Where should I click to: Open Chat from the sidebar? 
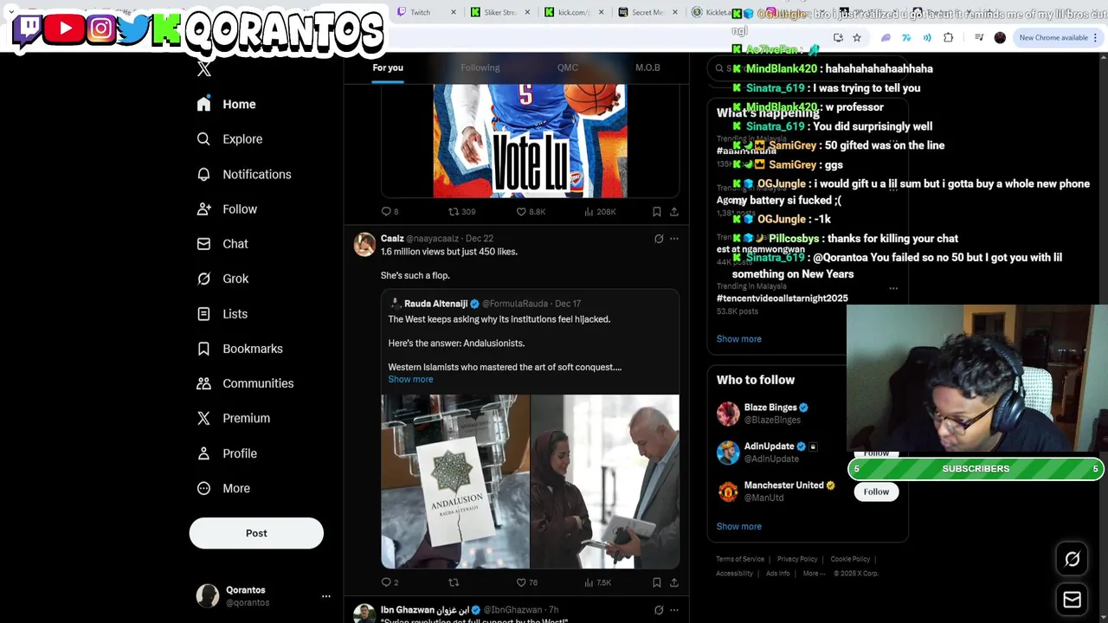tap(222, 243)
